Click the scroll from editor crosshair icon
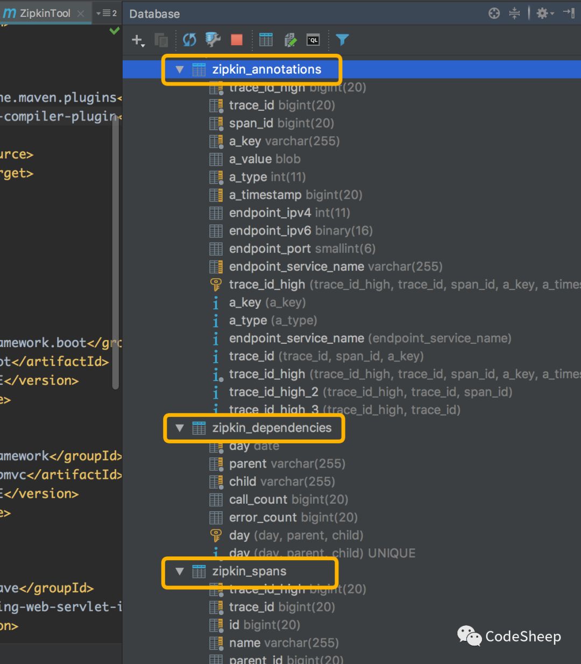Viewport: 581px width, 664px height. [494, 13]
